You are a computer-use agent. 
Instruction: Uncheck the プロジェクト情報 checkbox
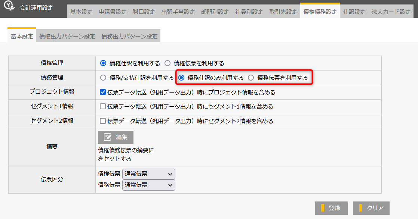tap(103, 92)
